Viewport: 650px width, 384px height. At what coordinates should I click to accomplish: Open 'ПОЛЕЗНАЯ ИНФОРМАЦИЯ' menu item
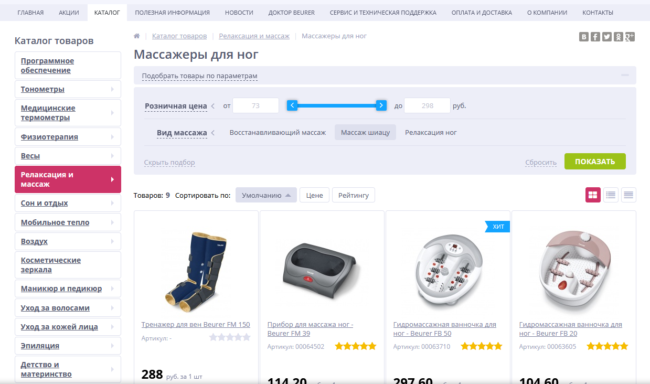coord(172,13)
